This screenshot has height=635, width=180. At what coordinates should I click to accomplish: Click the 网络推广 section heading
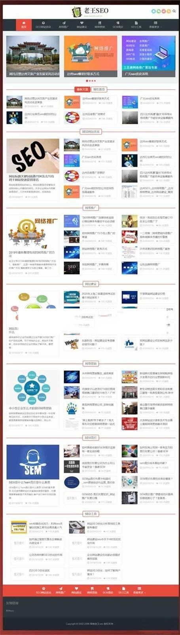point(91,208)
